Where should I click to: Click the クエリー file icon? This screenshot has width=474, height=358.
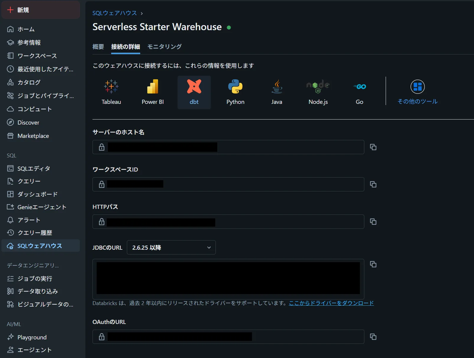10,181
